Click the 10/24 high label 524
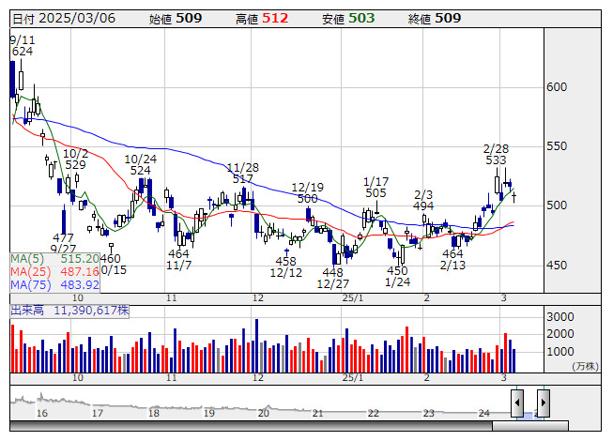 141,171
